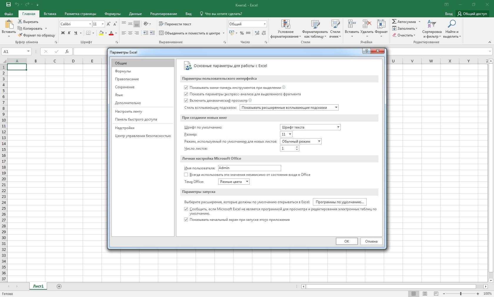The height and width of the screenshot is (297, 494).
Task: Click the Find and Select (Найти и выделить) icon
Action: pyautogui.click(x=452, y=24)
